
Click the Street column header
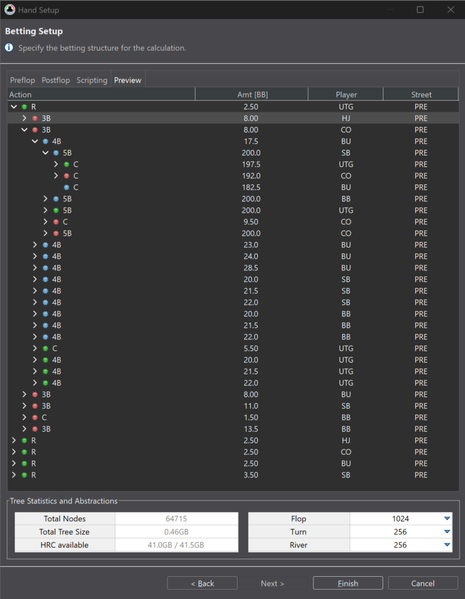pos(420,94)
